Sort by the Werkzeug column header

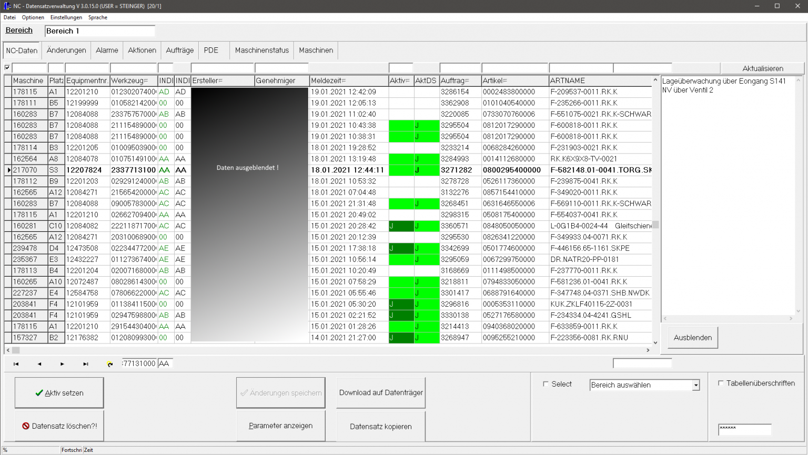[x=134, y=80]
